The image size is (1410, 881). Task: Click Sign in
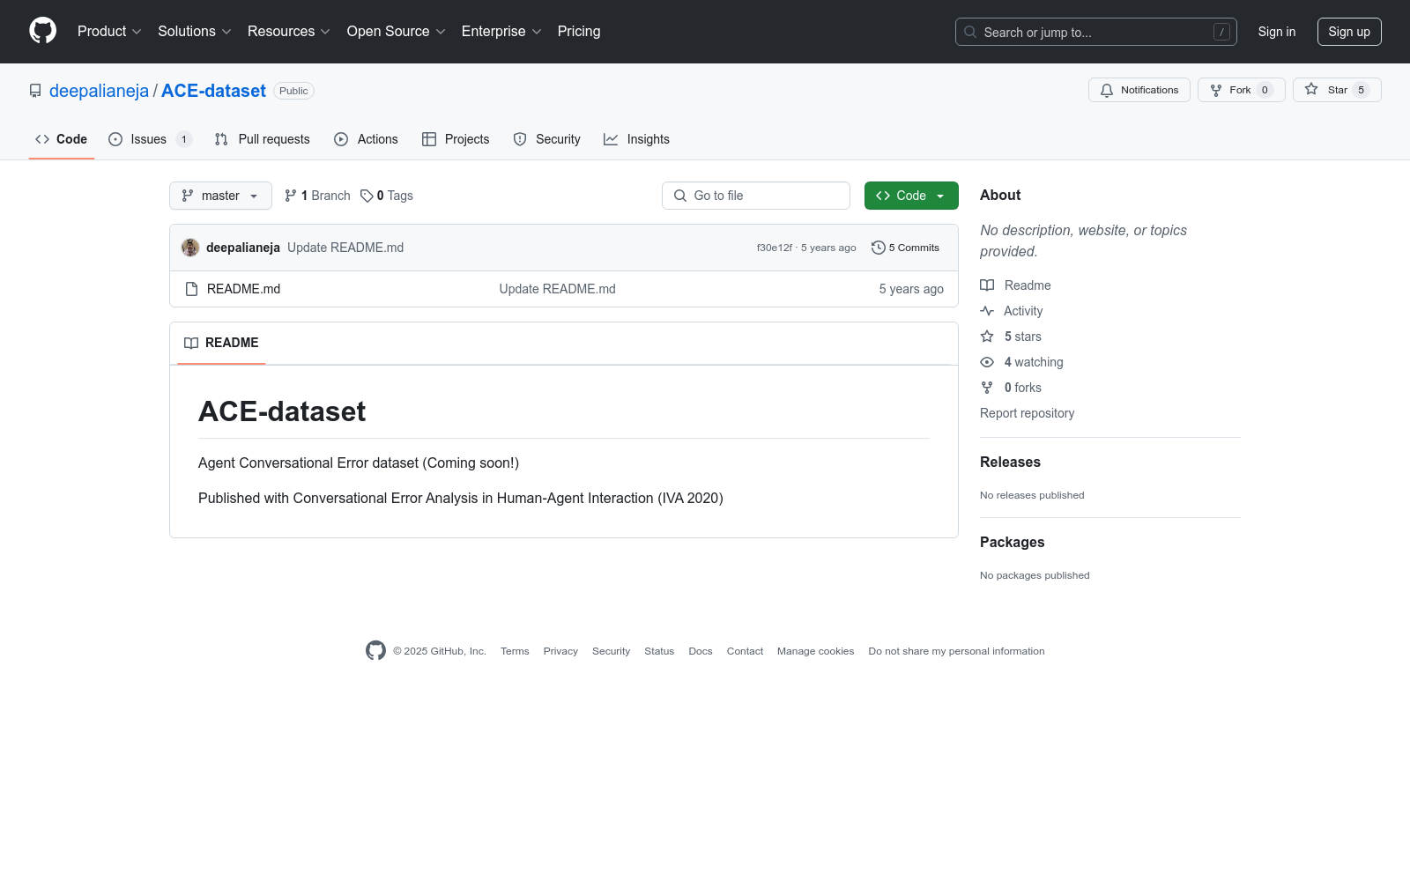click(1277, 32)
